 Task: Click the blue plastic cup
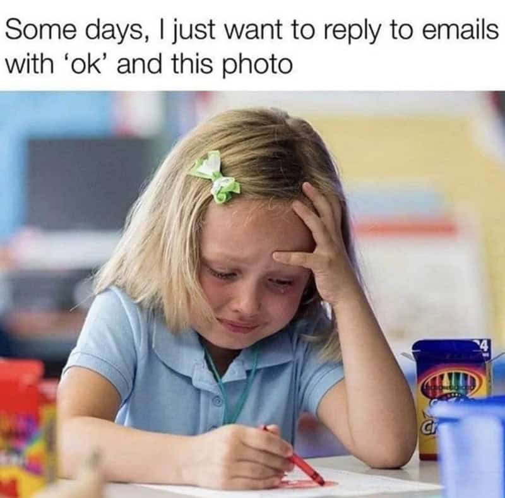[x=471, y=447]
